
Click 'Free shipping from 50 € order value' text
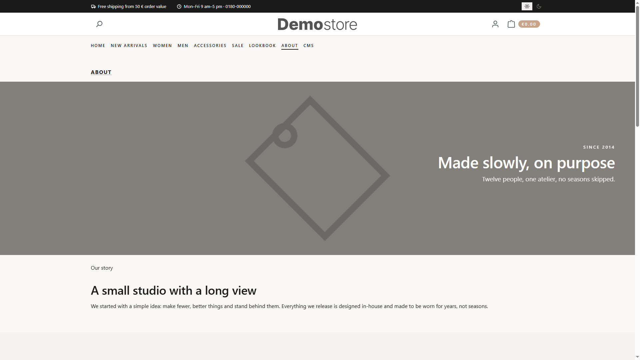132,6
